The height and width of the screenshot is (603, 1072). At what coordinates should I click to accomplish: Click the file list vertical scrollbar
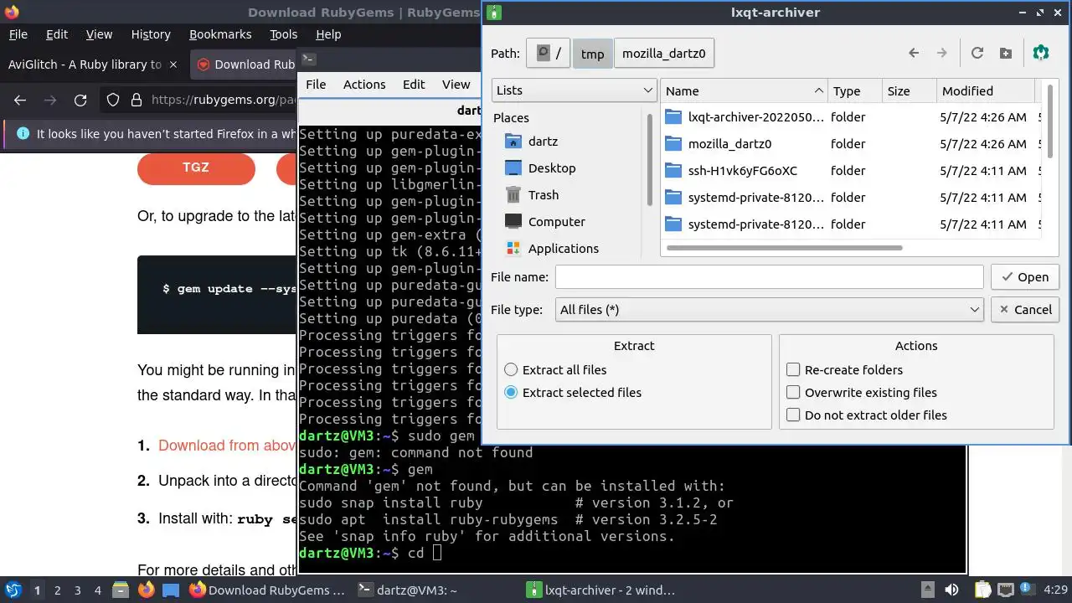coord(1049,120)
